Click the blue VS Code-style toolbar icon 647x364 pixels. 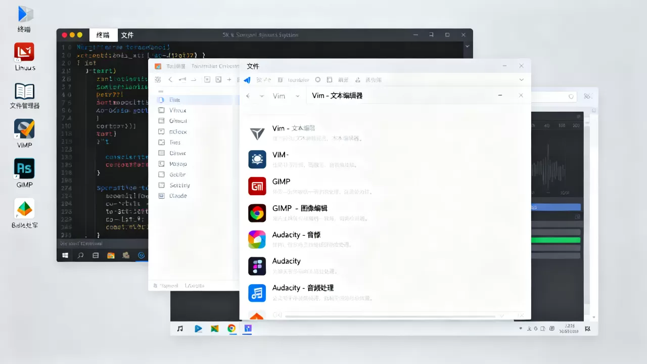point(247,80)
